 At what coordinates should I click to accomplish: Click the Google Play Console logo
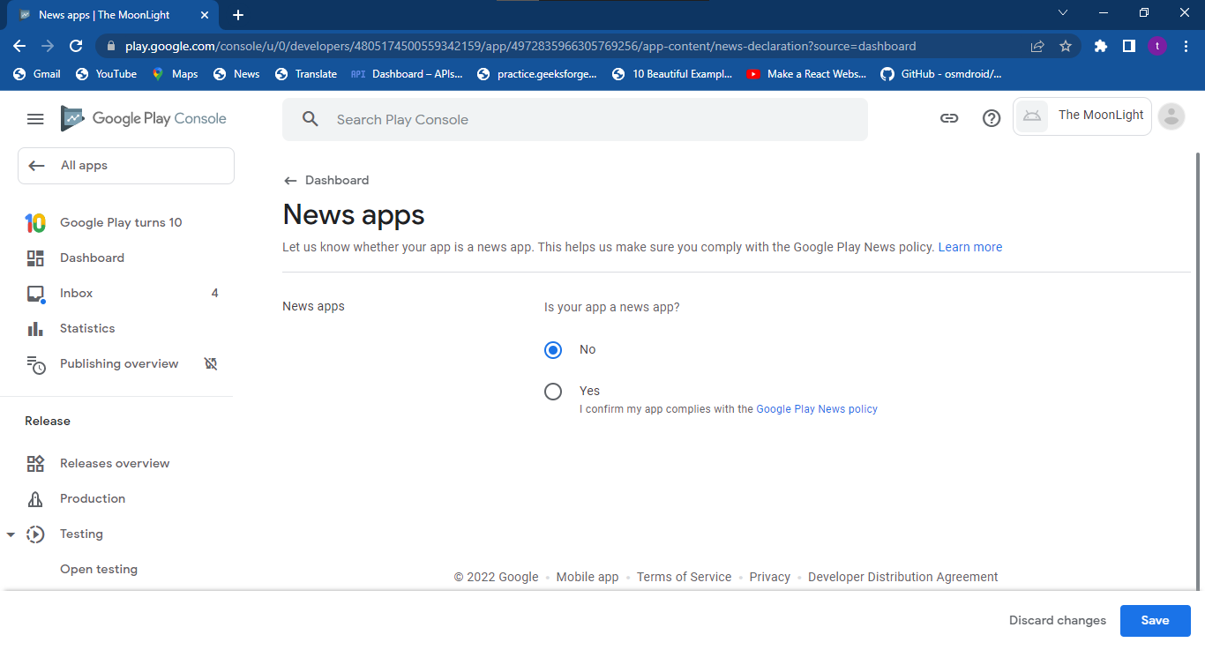pos(144,119)
